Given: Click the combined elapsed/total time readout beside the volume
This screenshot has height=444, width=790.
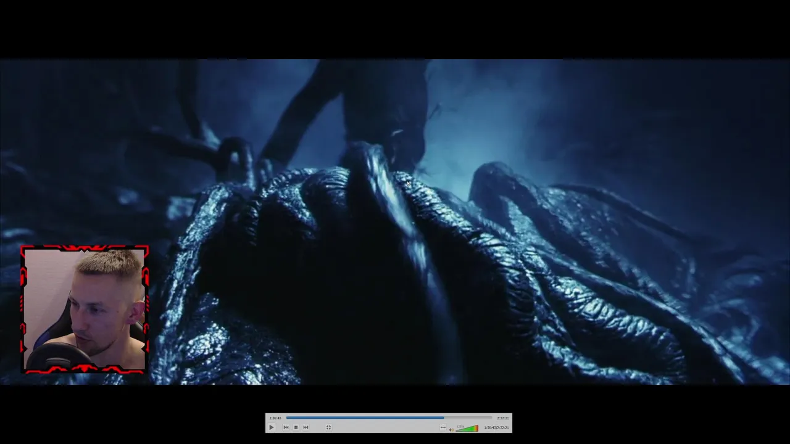Looking at the screenshot, I should tap(496, 427).
